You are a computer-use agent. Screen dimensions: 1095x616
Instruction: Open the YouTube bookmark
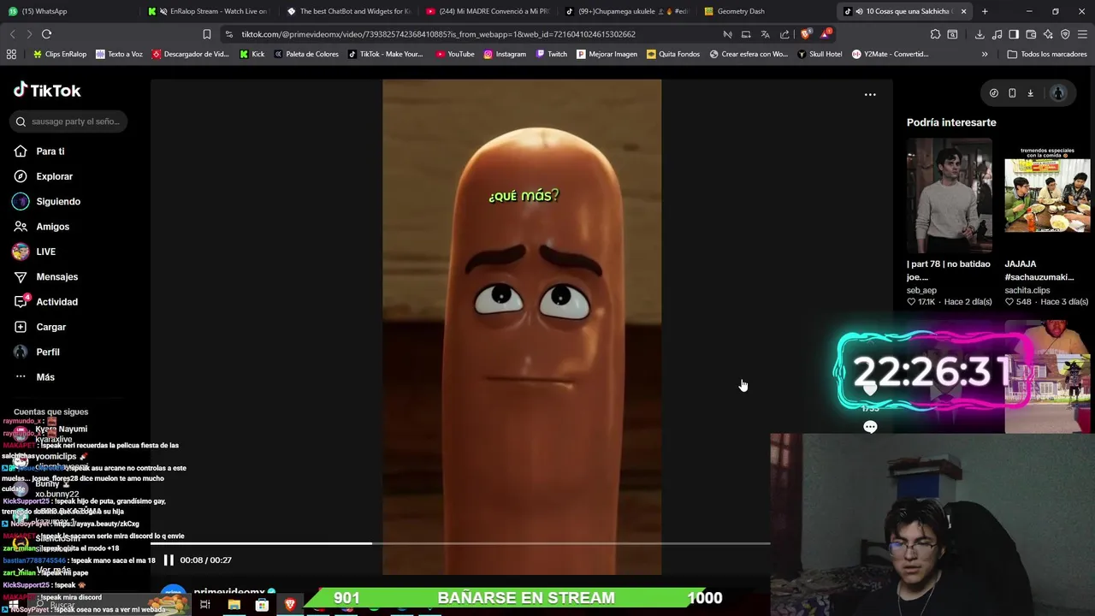pos(455,54)
